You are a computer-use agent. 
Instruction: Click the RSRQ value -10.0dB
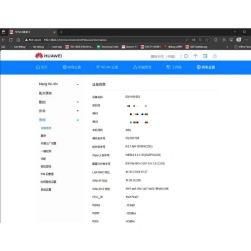pos(130,205)
